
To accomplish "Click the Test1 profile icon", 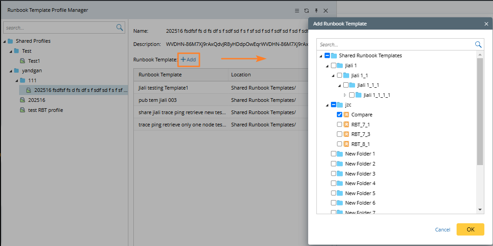I will click(23, 61).
